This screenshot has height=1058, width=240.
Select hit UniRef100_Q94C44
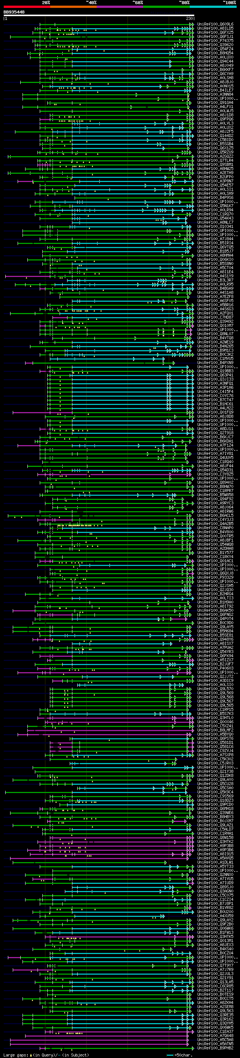pos(215,61)
